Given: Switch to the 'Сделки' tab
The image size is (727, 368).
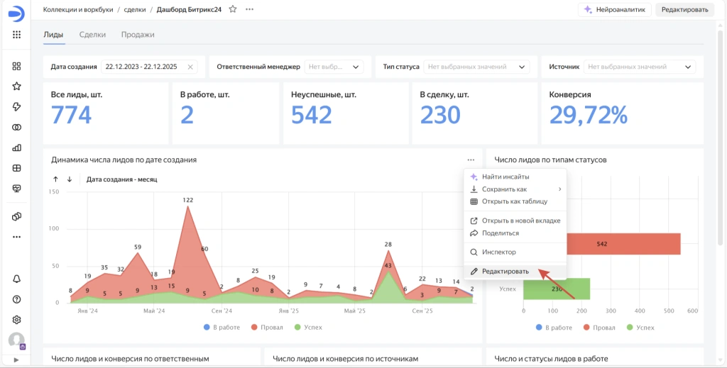Looking at the screenshot, I should 92,34.
